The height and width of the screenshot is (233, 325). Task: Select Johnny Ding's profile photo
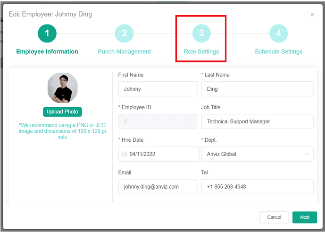(x=62, y=88)
